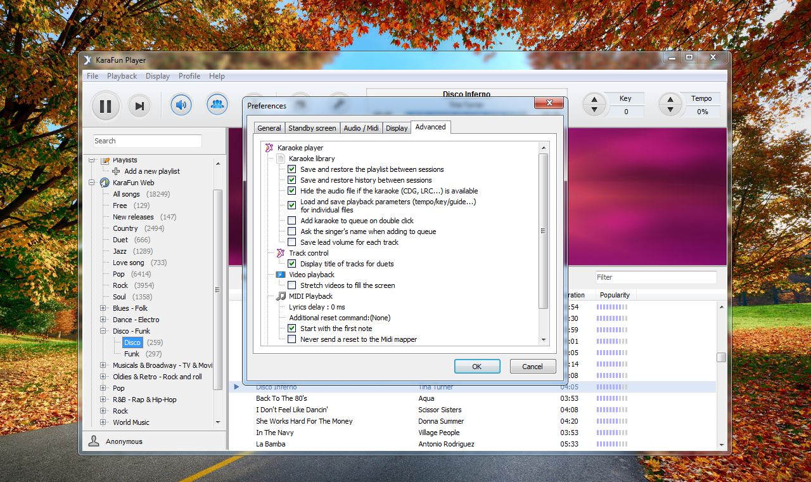Click the Karaoke player icon in Preferences
The width and height of the screenshot is (811, 482).
pos(269,148)
